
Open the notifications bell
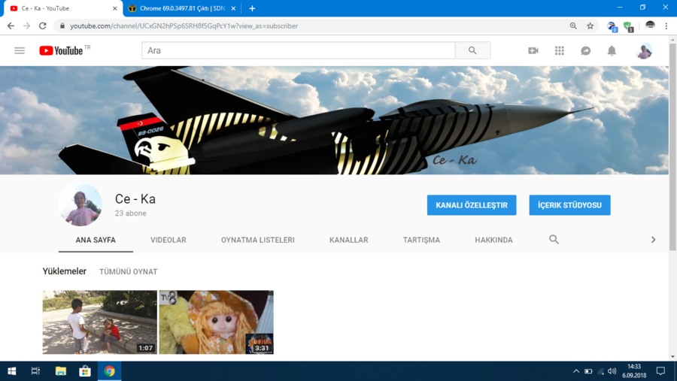(x=612, y=50)
